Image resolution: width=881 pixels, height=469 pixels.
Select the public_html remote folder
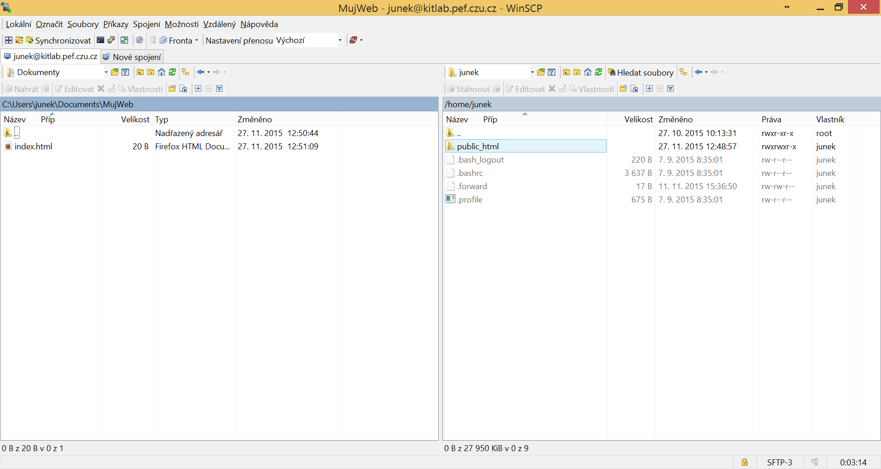pos(479,146)
